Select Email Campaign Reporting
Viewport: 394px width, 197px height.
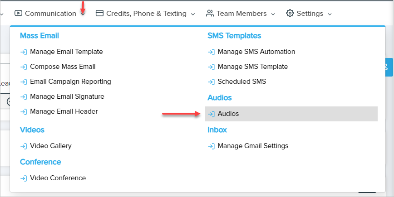tap(70, 82)
